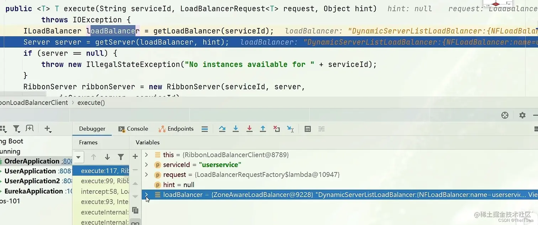This screenshot has width=538, height=225.
Task: Expand the loadBalancer variable node
Action: click(146, 195)
